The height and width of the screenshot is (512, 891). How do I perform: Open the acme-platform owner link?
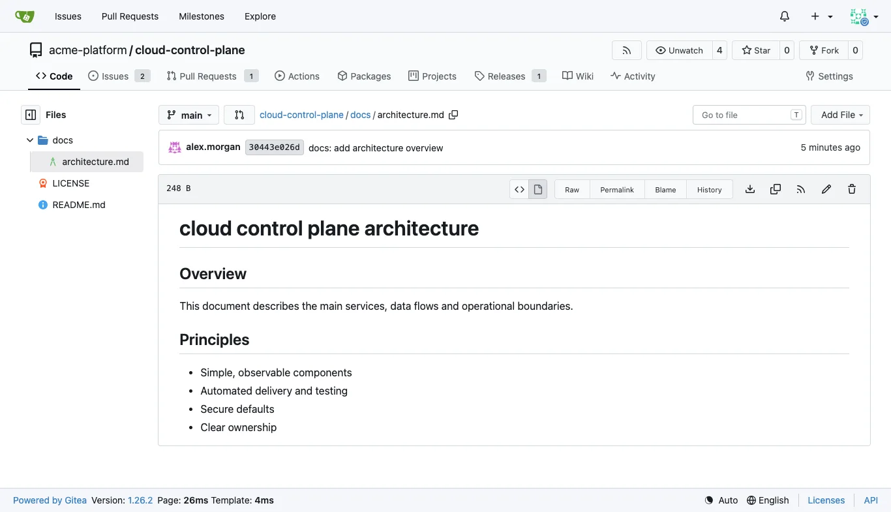pyautogui.click(x=88, y=50)
